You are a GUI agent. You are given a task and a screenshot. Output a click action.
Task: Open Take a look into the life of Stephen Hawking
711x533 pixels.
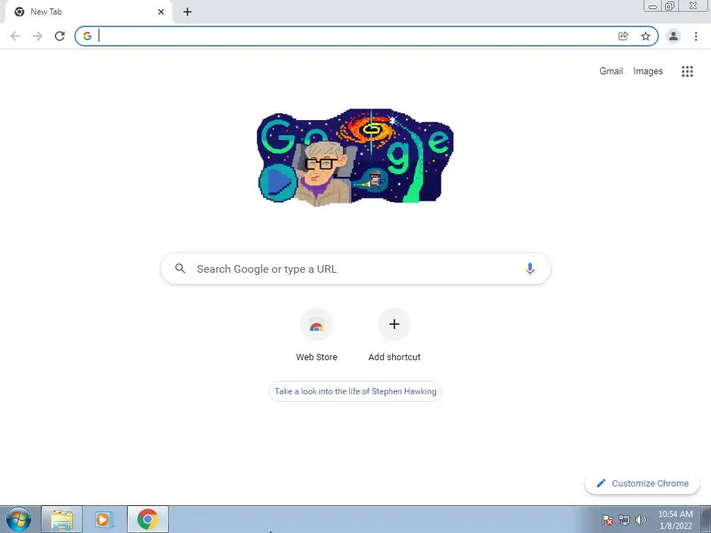[x=355, y=391]
